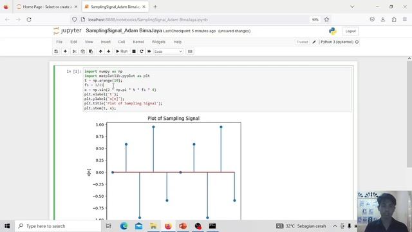Click the kernel idle circle indicator
412x232 pixels.
[x=357, y=42]
